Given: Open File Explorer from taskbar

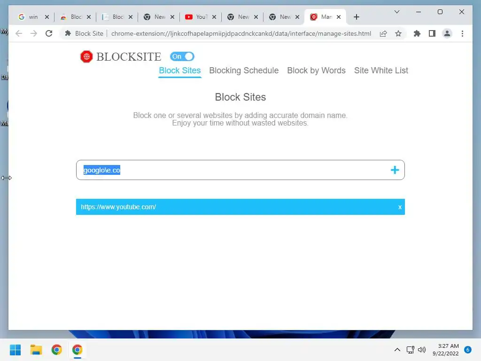Looking at the screenshot, I should (x=36, y=350).
